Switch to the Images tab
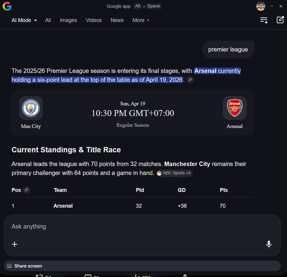The width and height of the screenshot is (287, 277). coord(68,20)
